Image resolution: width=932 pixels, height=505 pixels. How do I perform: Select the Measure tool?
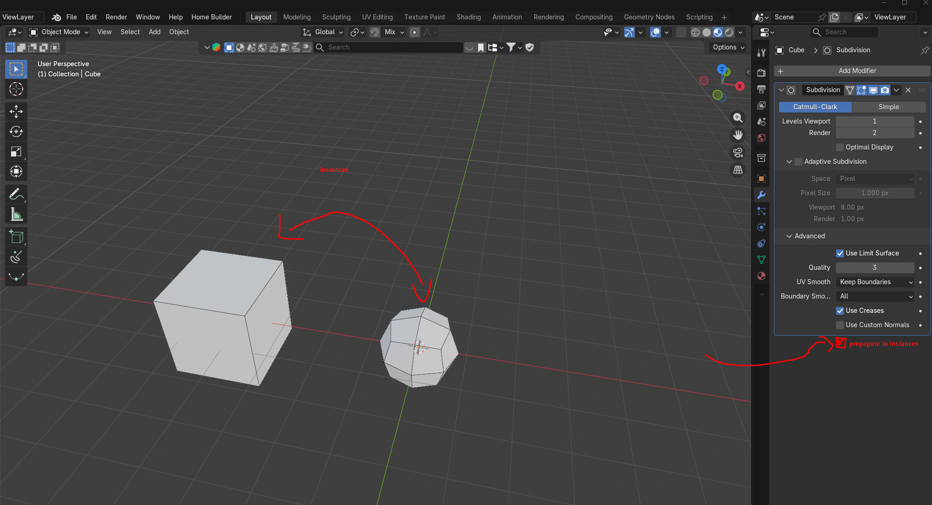point(16,214)
